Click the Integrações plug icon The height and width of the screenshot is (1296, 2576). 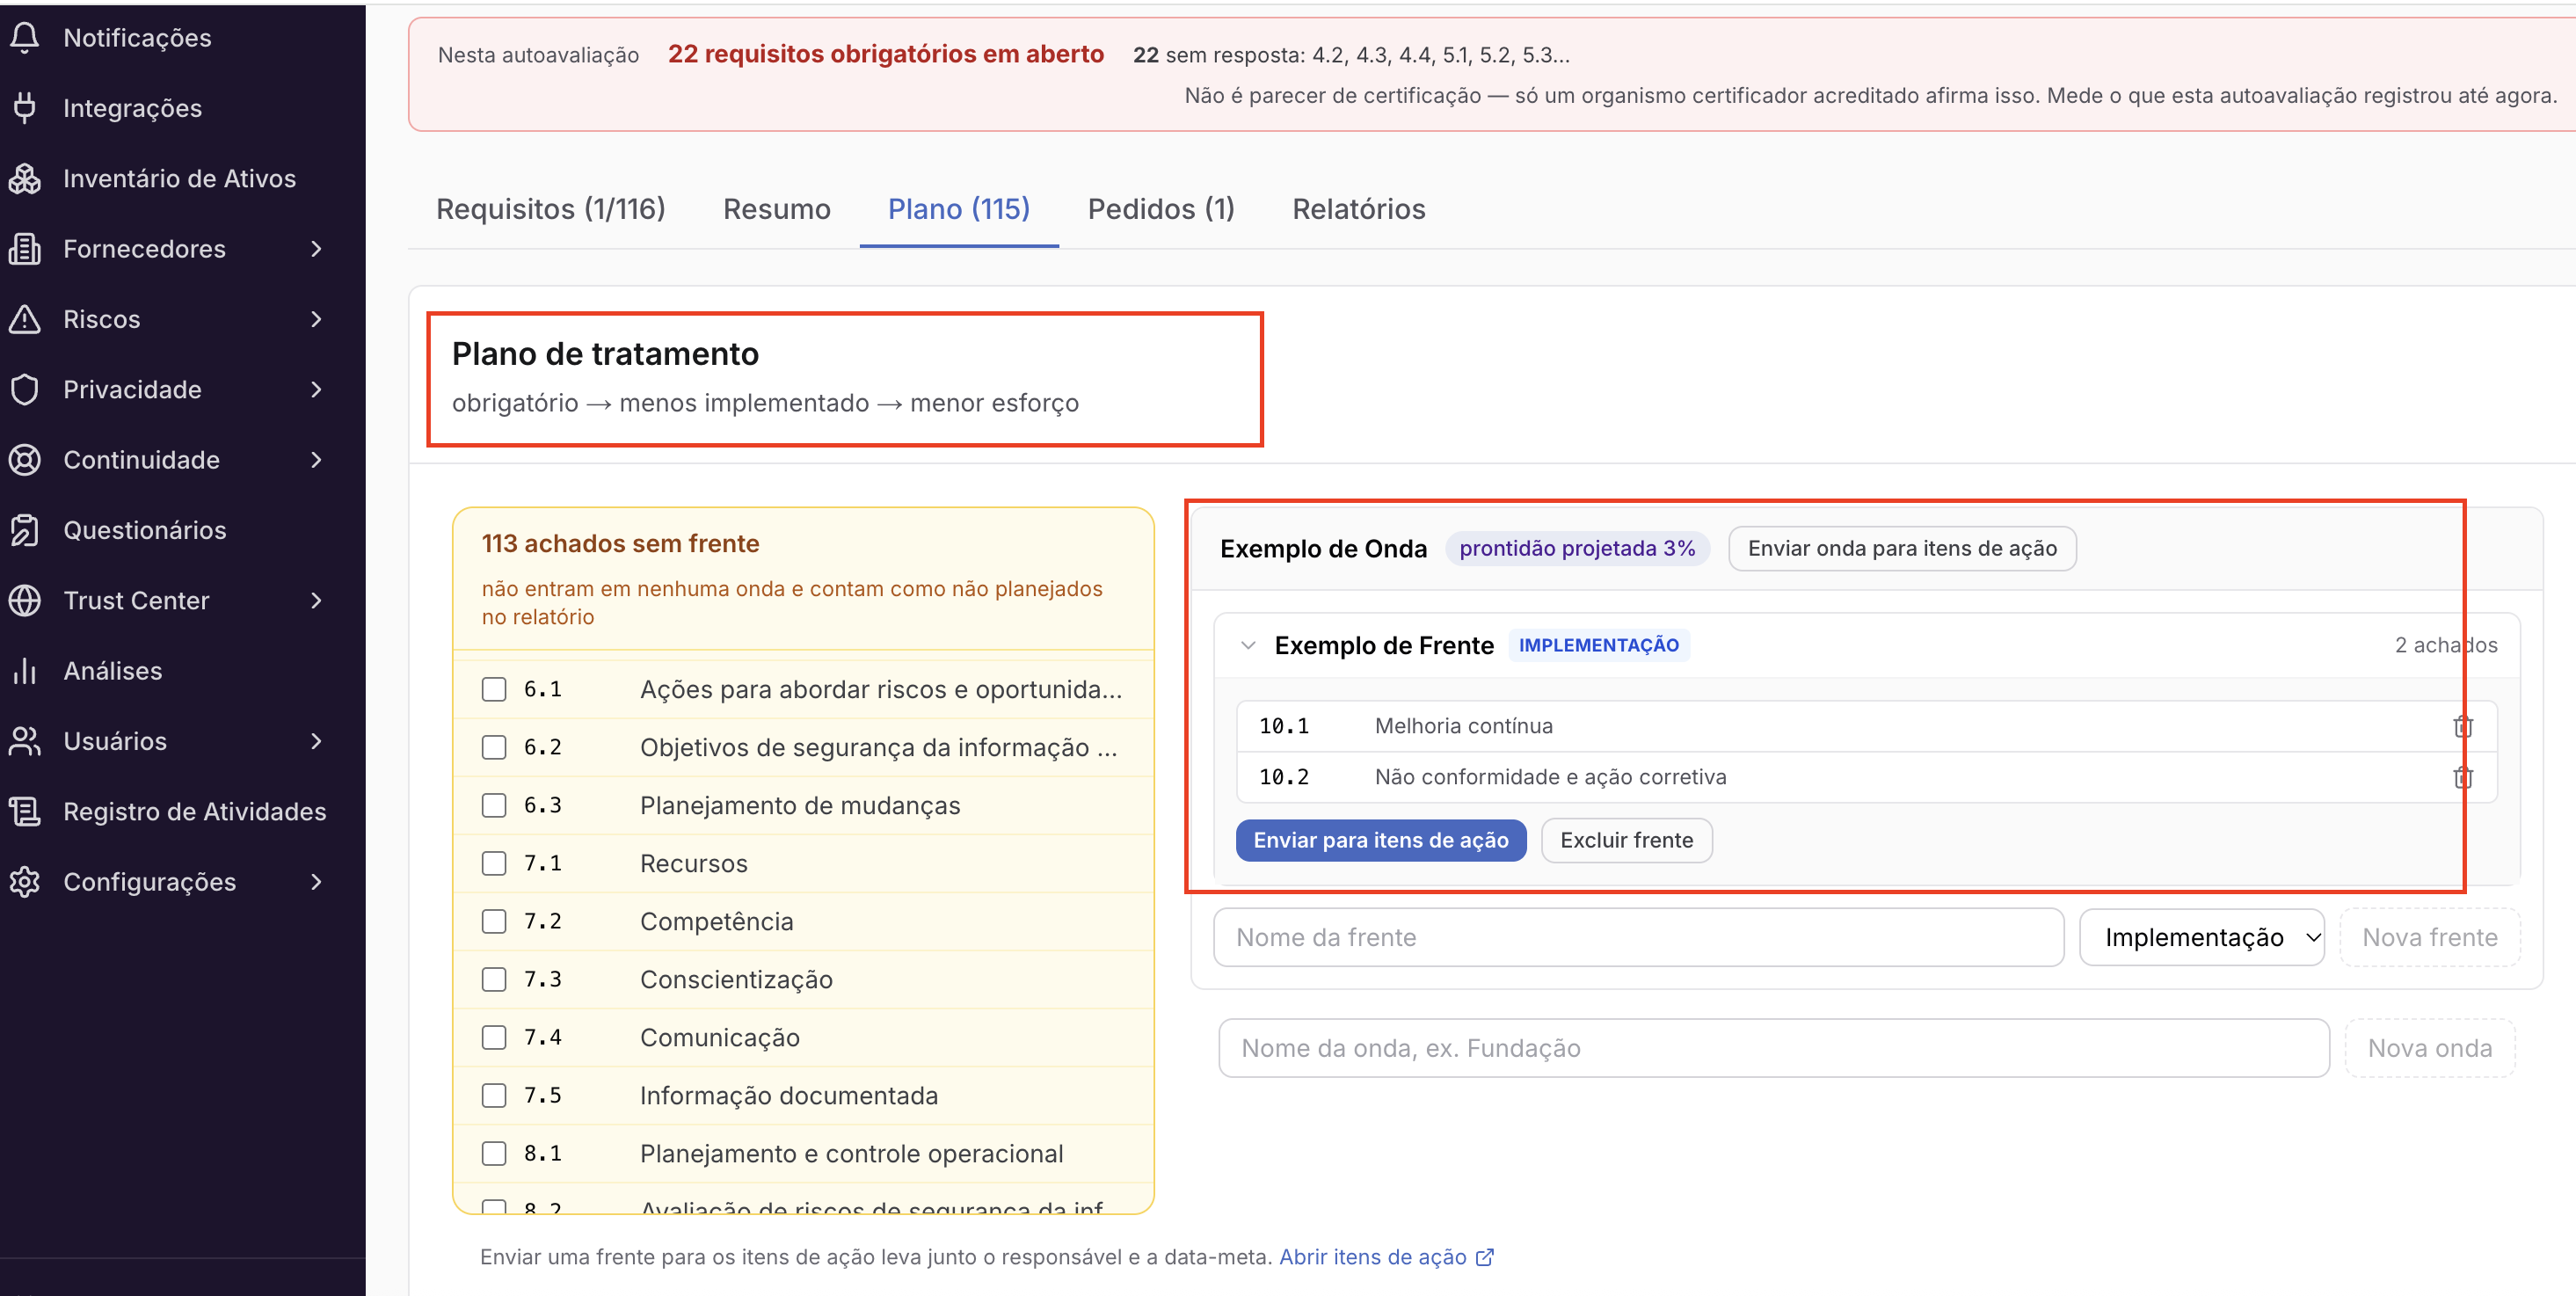pyautogui.click(x=25, y=108)
